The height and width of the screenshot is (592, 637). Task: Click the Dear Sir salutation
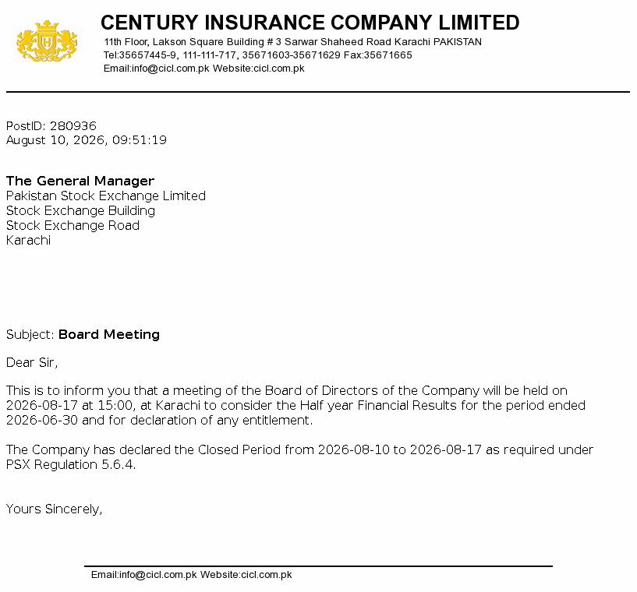coord(32,362)
